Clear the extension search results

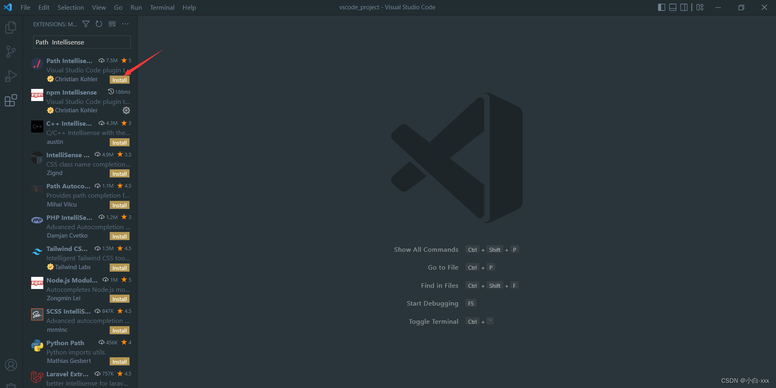point(112,24)
